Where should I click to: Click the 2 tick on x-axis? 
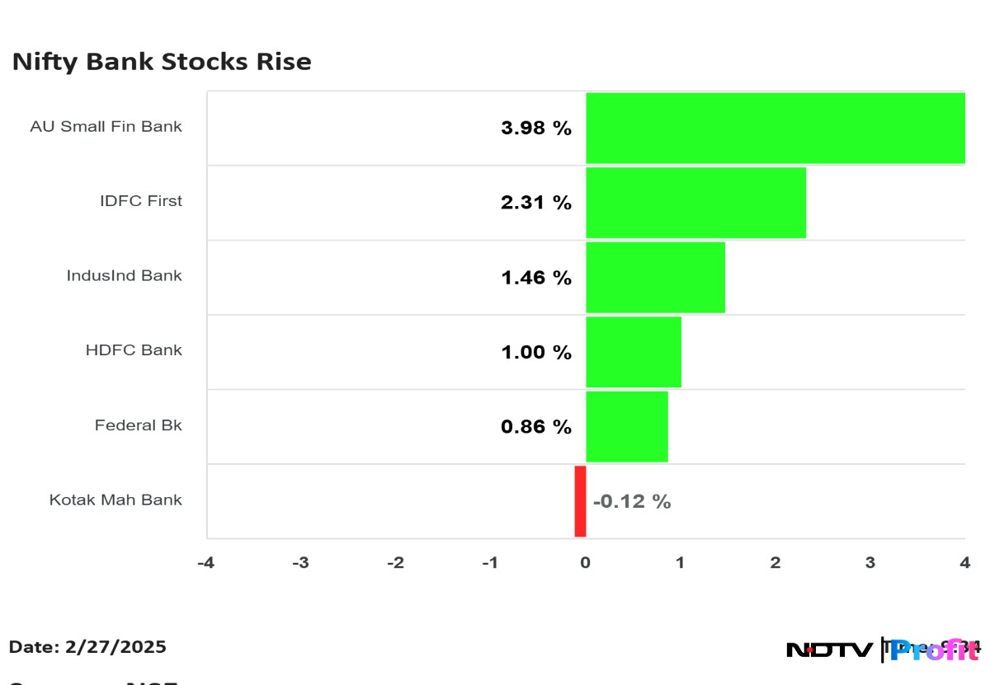click(775, 562)
